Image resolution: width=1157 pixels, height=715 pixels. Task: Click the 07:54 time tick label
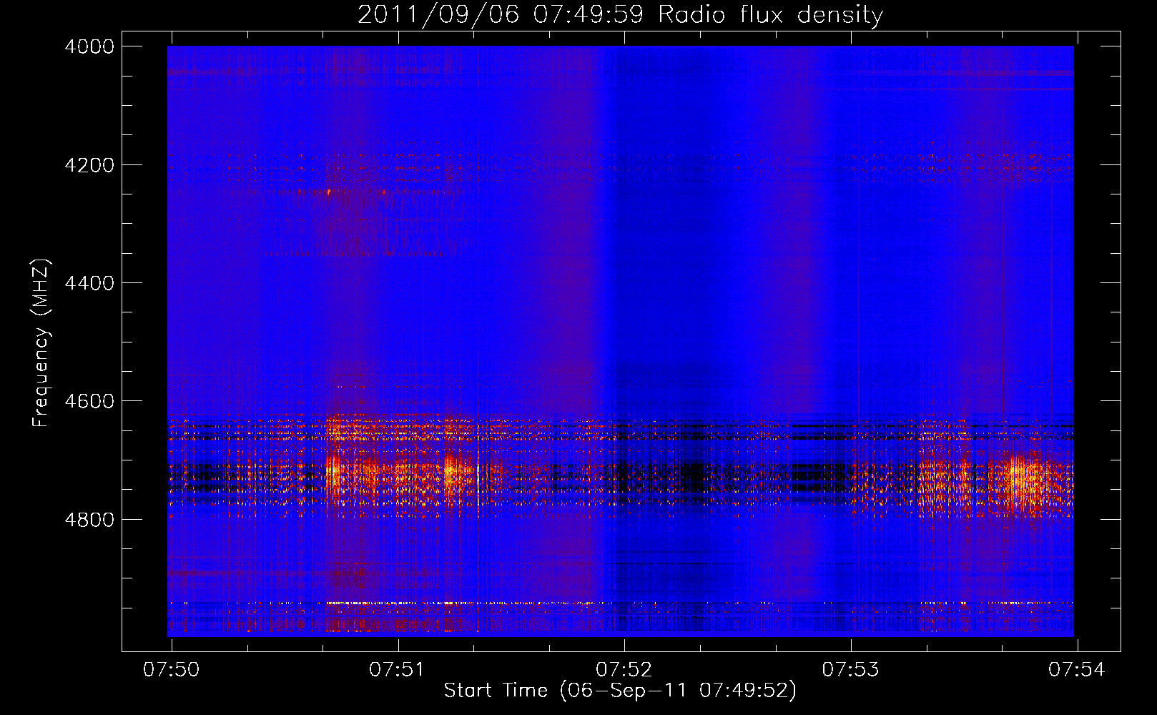(1077, 669)
